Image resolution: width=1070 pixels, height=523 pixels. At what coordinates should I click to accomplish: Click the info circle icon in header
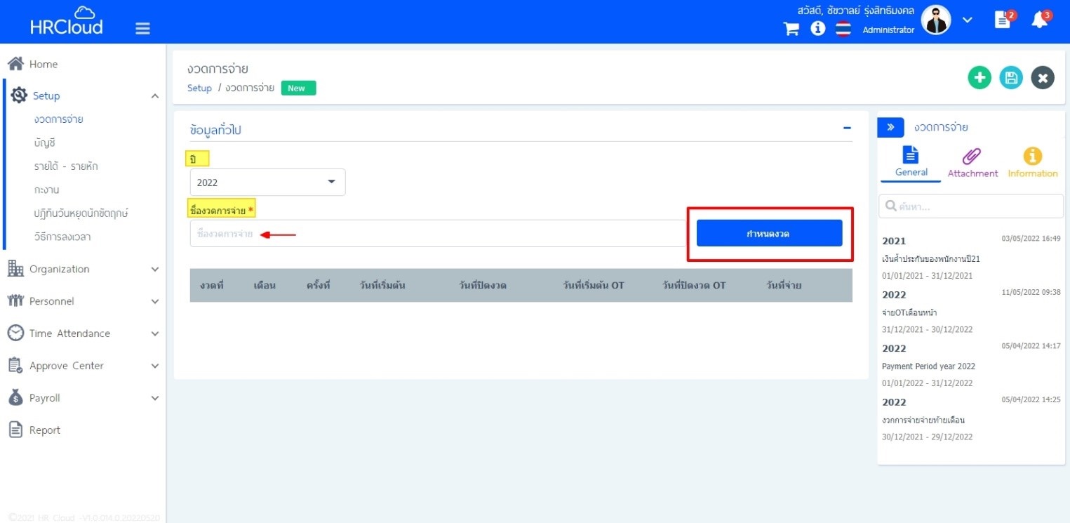pyautogui.click(x=817, y=29)
